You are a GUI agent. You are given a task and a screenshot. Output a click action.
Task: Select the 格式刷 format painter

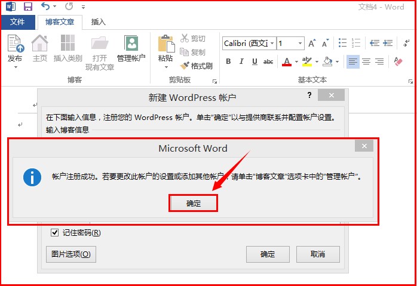click(197, 66)
